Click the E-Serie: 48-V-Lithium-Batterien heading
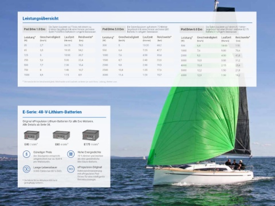This screenshot has height=206, width=275. pos(52,112)
